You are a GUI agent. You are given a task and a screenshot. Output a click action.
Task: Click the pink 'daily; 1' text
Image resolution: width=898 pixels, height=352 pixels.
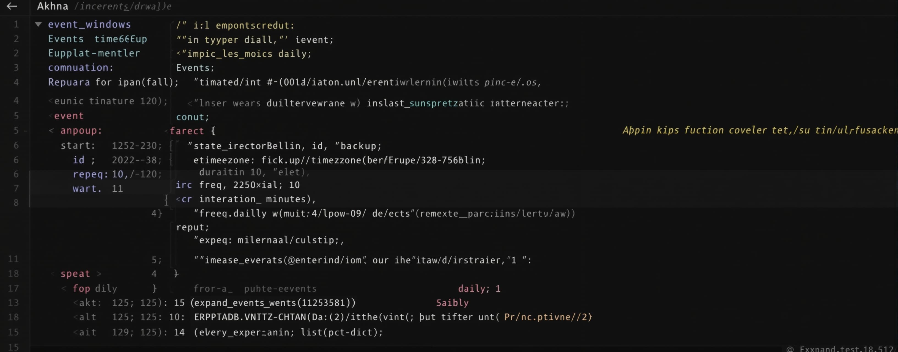point(479,288)
